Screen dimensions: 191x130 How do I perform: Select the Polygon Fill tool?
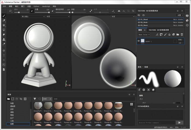4,30
